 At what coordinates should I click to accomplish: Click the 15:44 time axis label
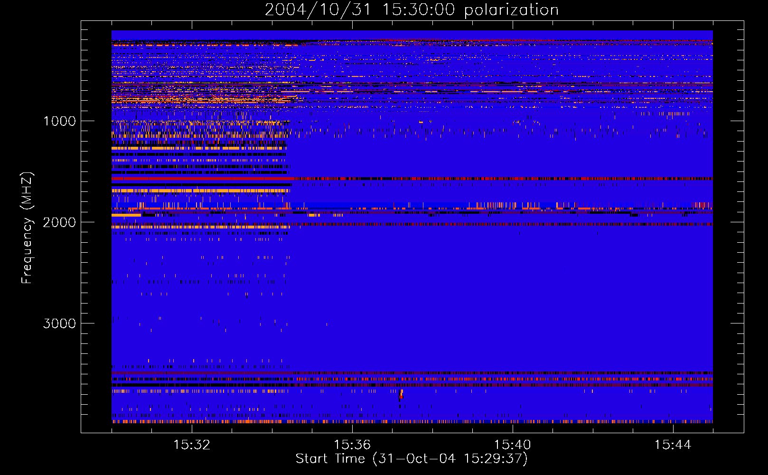[673, 445]
